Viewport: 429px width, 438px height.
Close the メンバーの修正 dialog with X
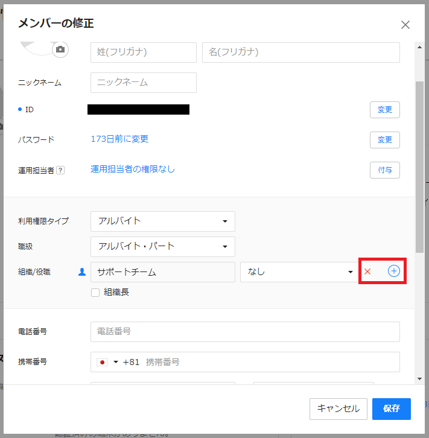pos(405,25)
